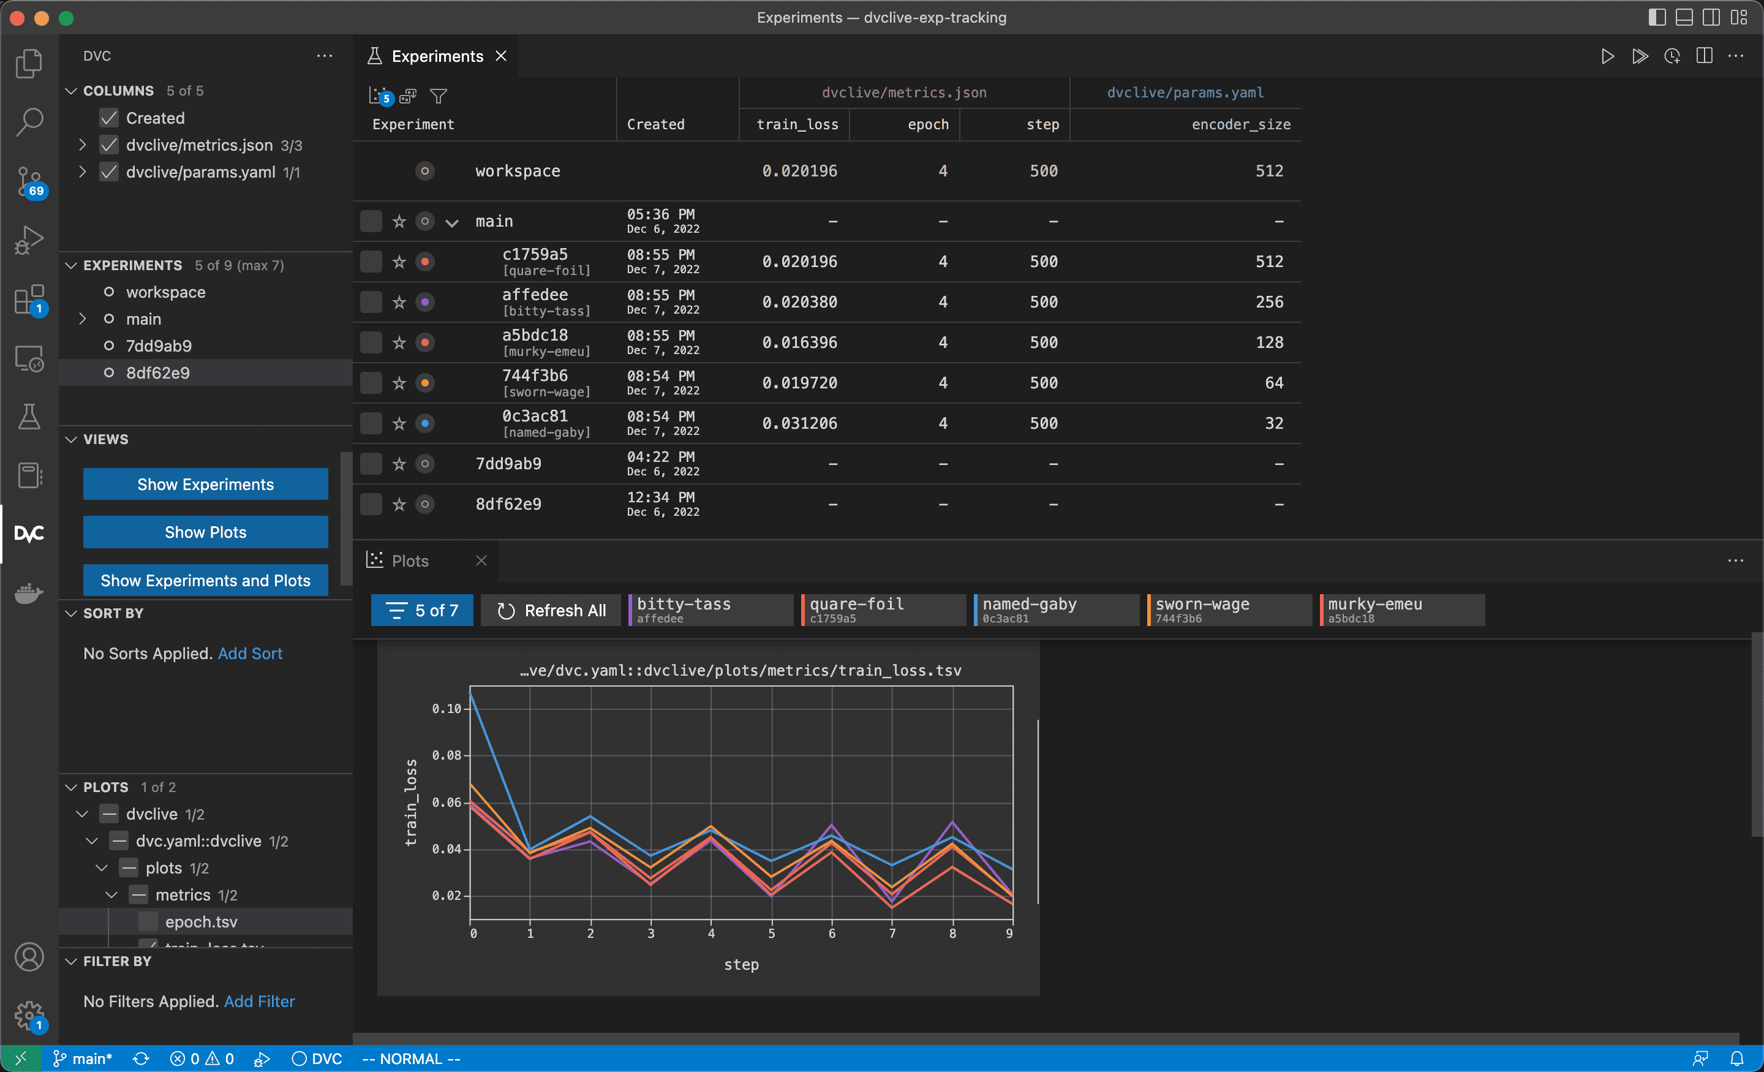Click the Show Plots button

[205, 532]
